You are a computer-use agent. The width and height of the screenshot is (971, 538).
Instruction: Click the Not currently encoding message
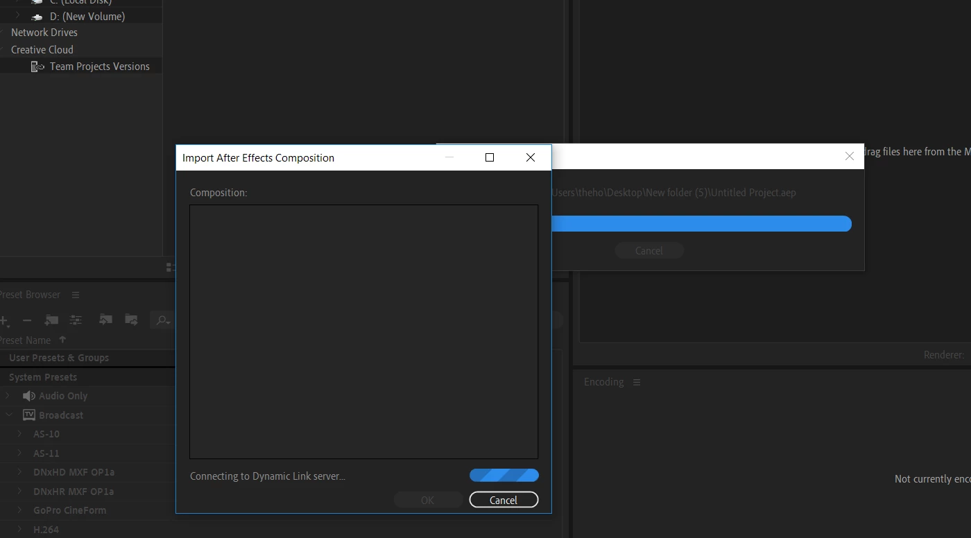coord(932,479)
